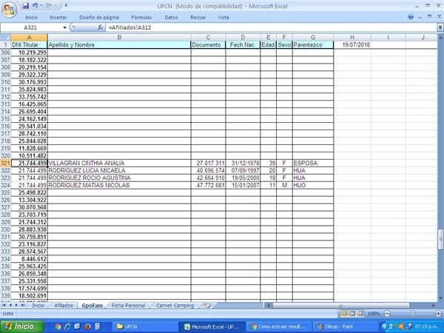444x333 pixels.
Task: Select cell RODRIGUEZ MATIAS NICOLAS
Action: tap(119, 185)
